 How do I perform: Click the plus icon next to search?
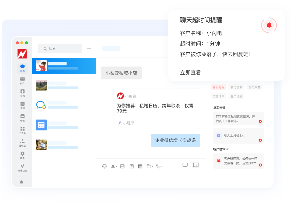tap(89, 49)
